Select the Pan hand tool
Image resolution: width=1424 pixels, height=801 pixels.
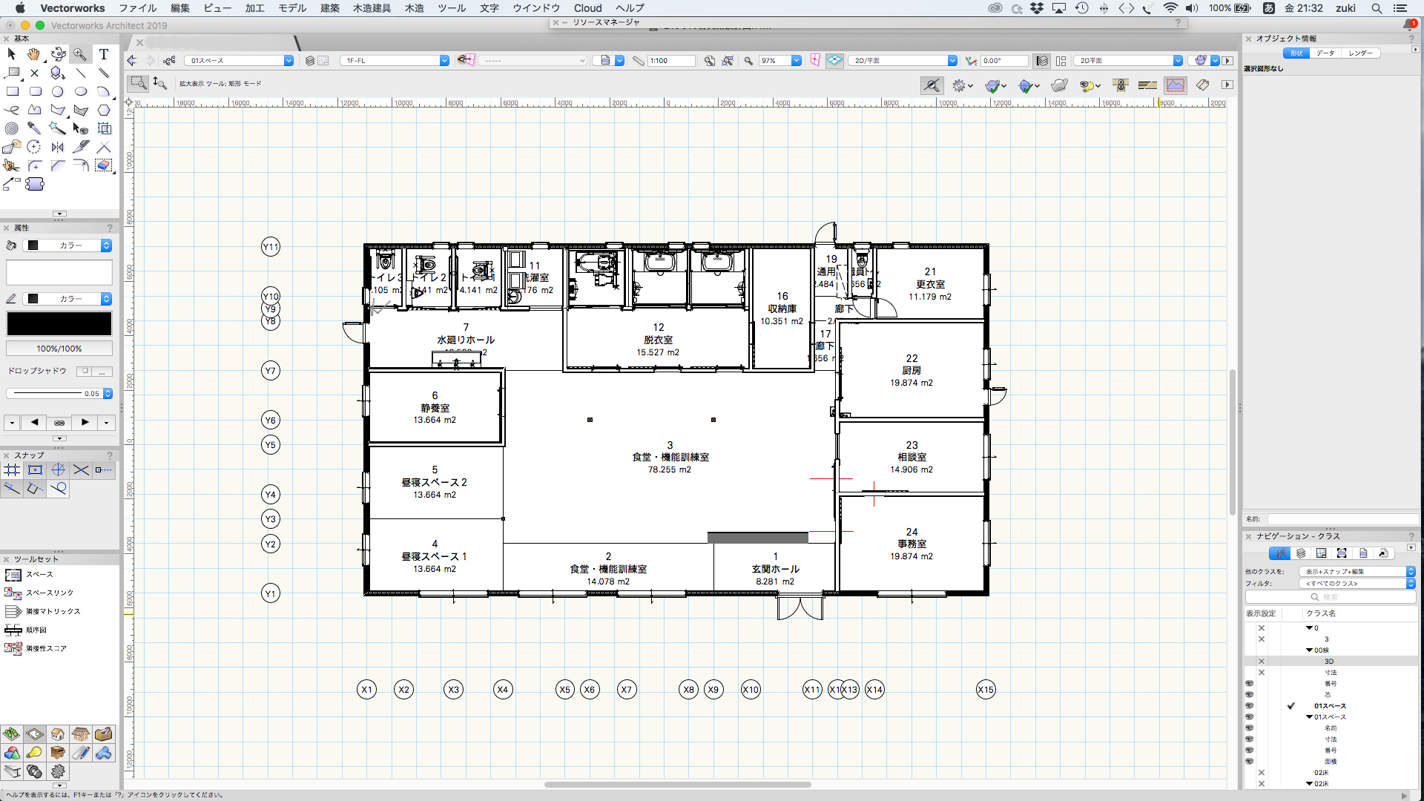click(34, 54)
